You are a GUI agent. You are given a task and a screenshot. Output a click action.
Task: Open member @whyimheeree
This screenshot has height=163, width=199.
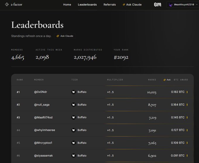44,130
